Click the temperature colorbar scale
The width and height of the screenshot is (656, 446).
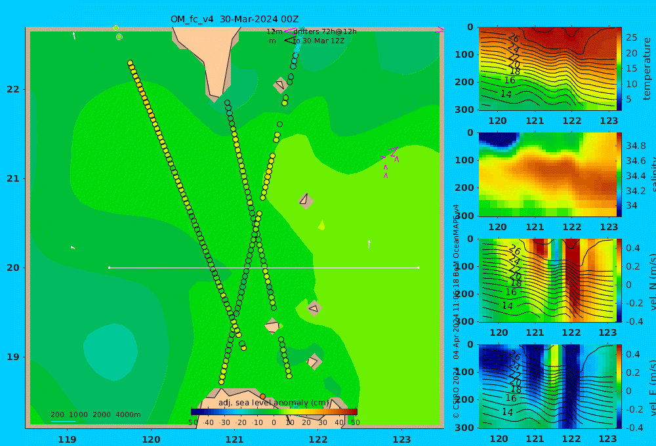pos(619,69)
